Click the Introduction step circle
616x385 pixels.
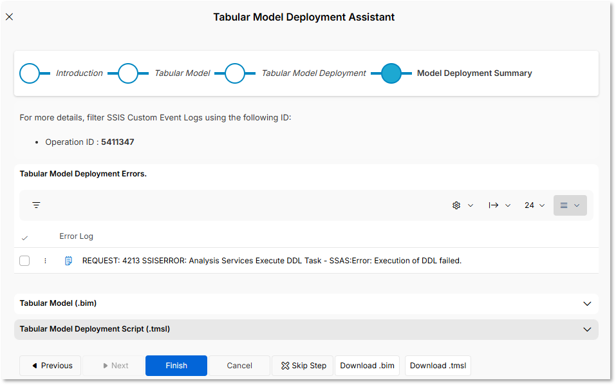[30, 73]
